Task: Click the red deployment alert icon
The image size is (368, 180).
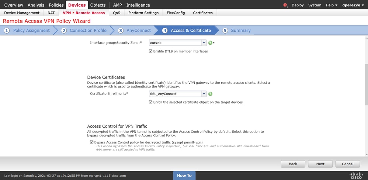Action: tap(285, 5)
